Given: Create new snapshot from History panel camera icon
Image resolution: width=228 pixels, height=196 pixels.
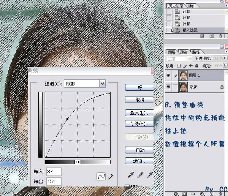Looking at the screenshot, I should pyautogui.click(x=212, y=35).
